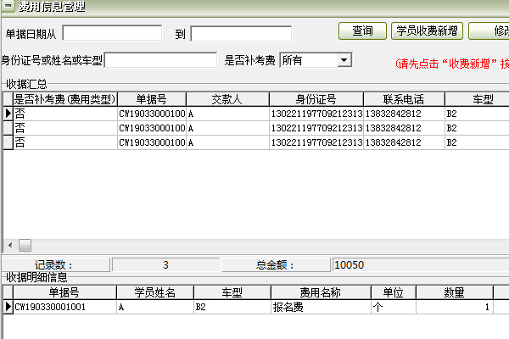Image resolution: width=509 pixels, height=339 pixels.
Task: Click the scroll-left arrow in 收据汇总
Action: 10,245
